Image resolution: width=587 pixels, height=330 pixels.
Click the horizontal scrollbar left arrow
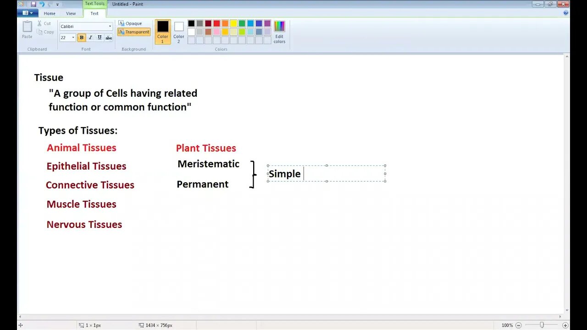coord(20,316)
